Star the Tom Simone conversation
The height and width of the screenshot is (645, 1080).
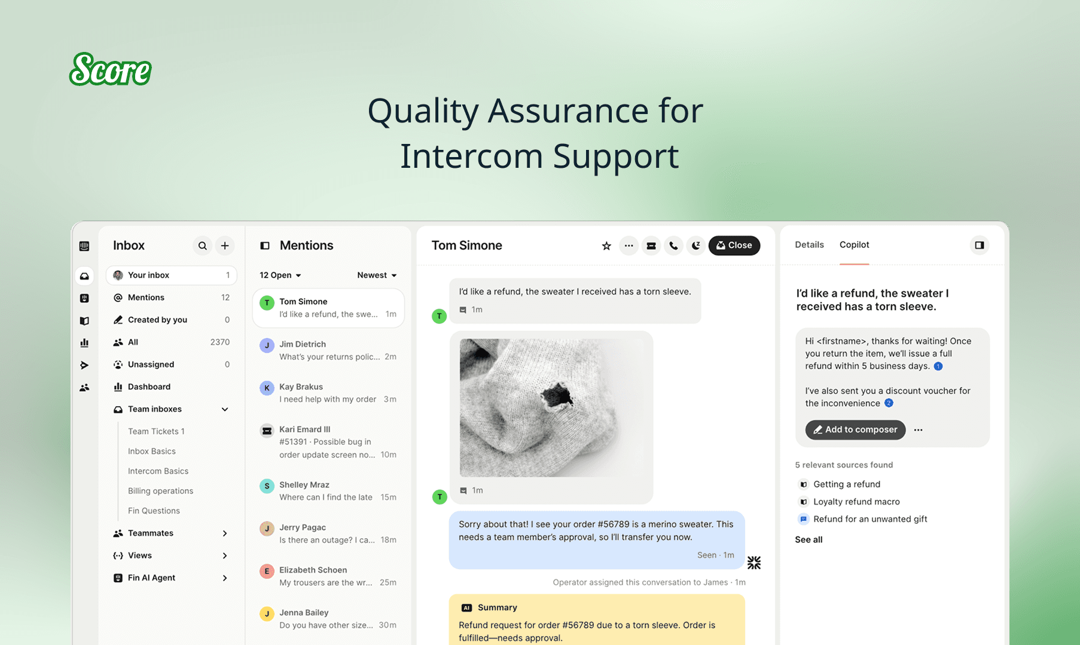pyautogui.click(x=606, y=245)
